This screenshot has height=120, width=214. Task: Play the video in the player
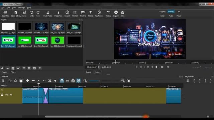[x=144, y=67]
